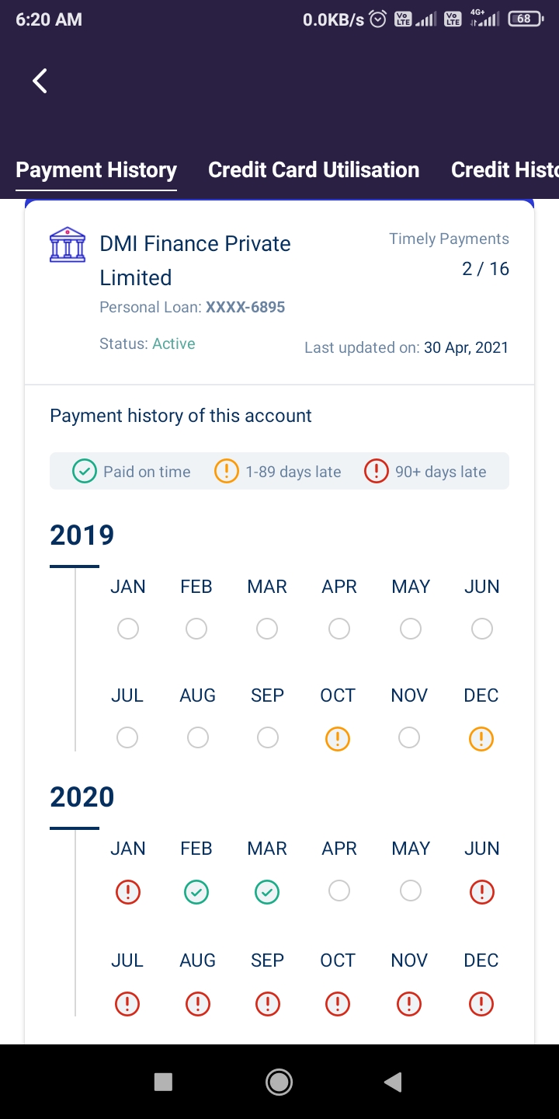The height and width of the screenshot is (1119, 559).
Task: Select the empty April 2020 status circle
Action: [x=339, y=891]
